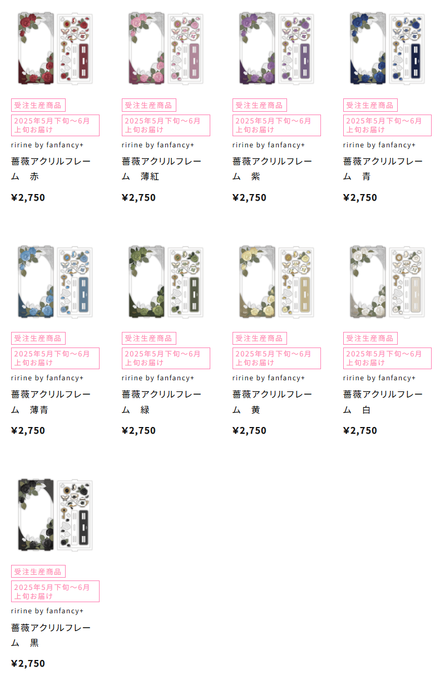The height and width of the screenshot is (680, 440).
Task: Open the black (黒) frame product image
Action: tap(55, 514)
